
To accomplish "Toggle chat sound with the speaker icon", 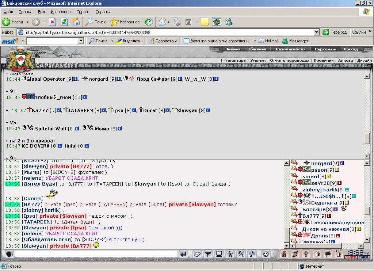I will 252,254.
